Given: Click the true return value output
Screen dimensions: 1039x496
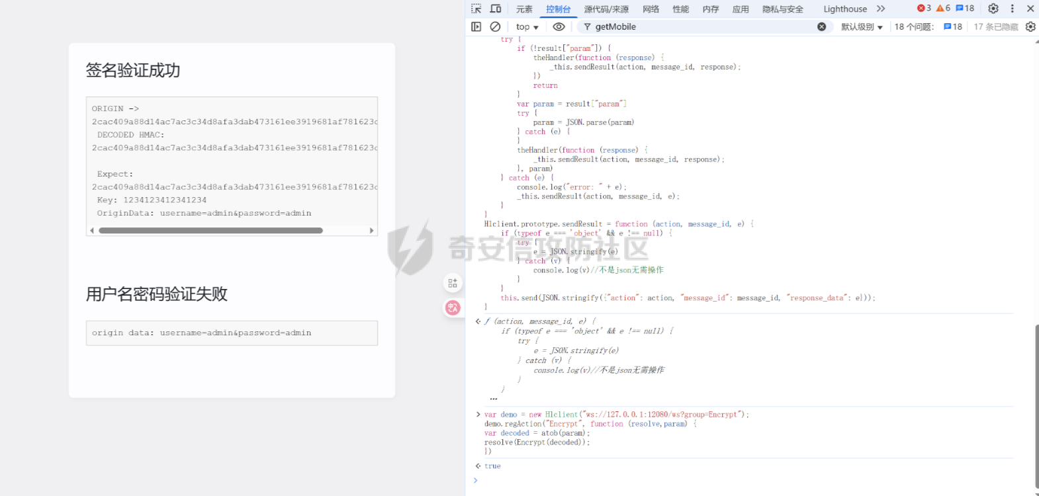Looking at the screenshot, I should (x=492, y=466).
